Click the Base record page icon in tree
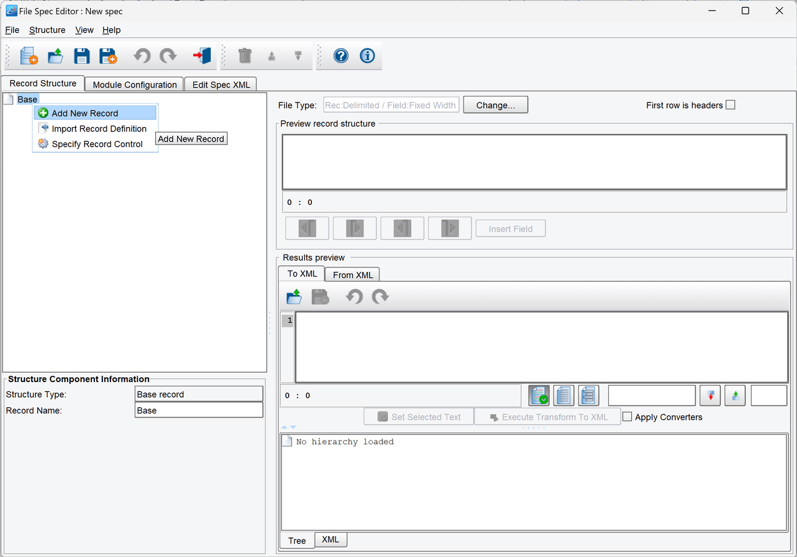 pos(9,99)
